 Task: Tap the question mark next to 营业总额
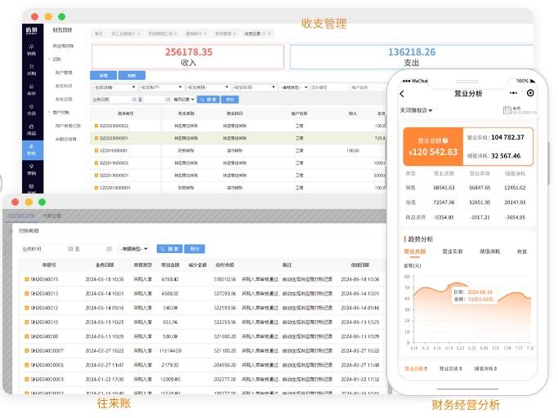pyautogui.click(x=445, y=140)
